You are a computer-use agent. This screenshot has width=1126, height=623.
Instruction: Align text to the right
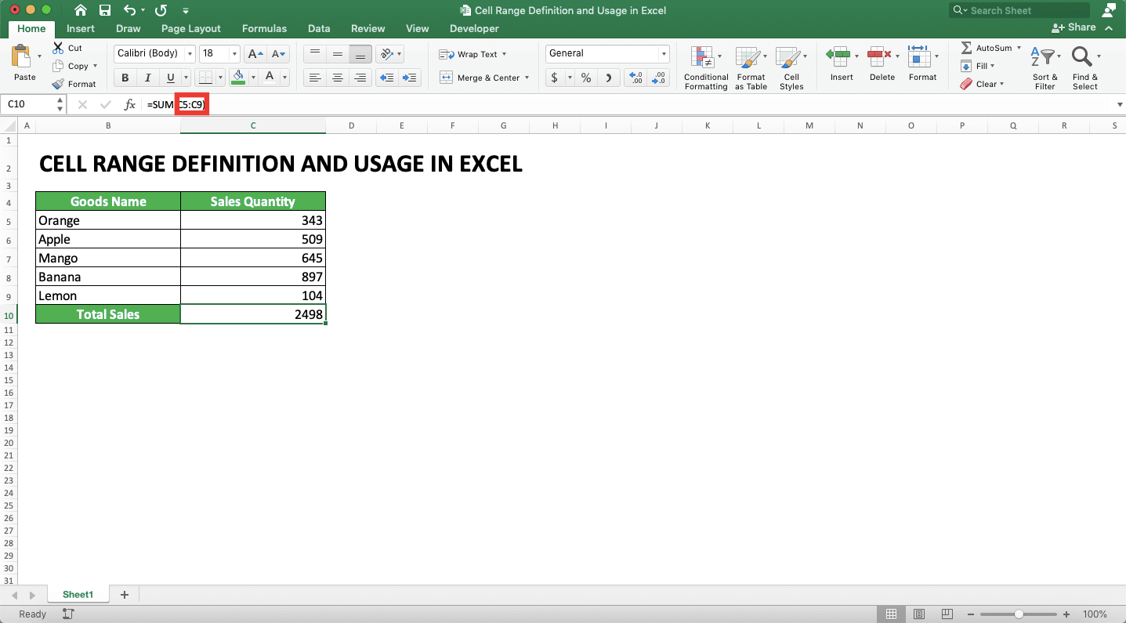[360, 78]
